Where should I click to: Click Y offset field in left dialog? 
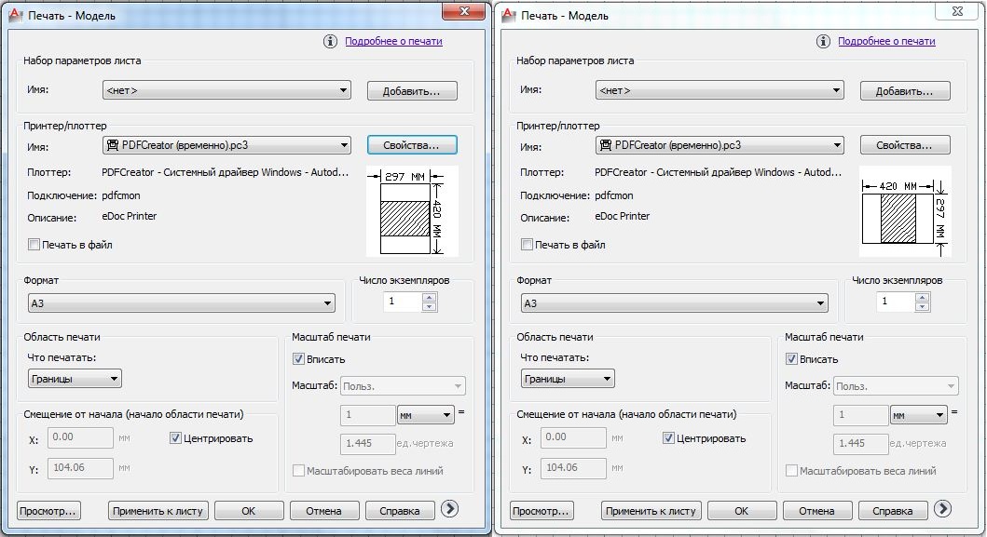pos(80,468)
